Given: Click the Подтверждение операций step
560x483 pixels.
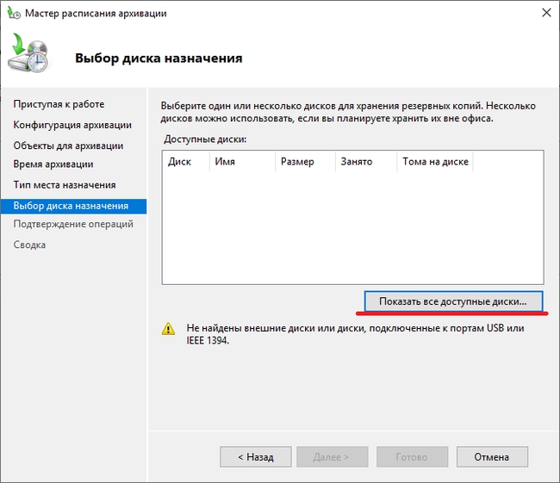Looking at the screenshot, I should pyautogui.click(x=73, y=224).
